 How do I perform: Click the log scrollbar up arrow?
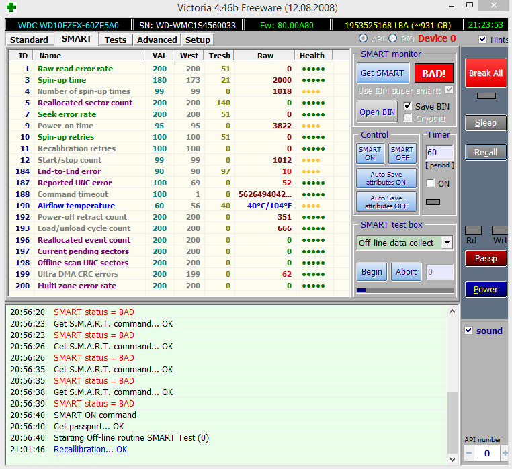tap(452, 311)
